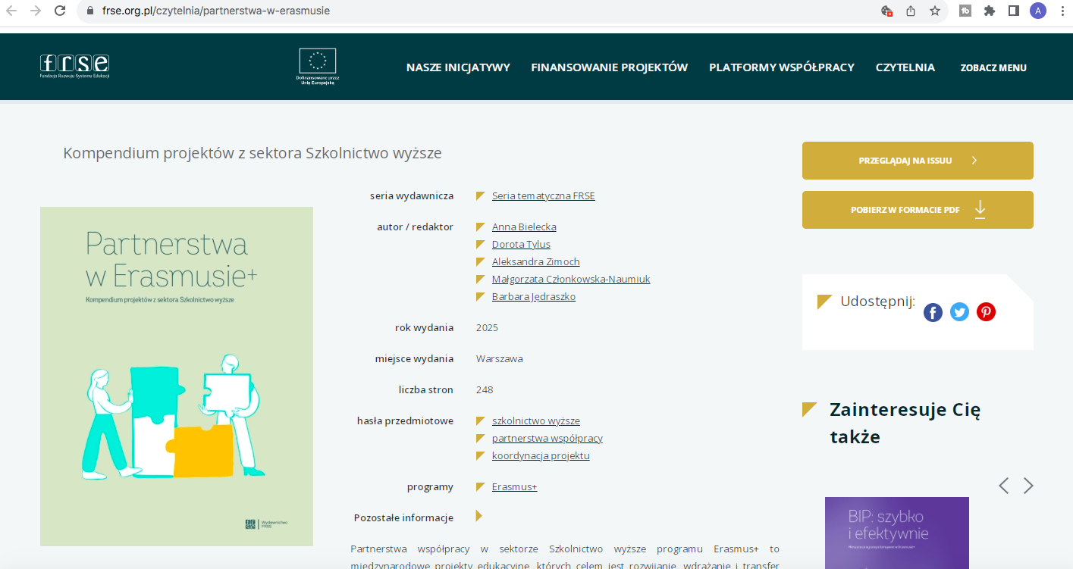Show previous recommended publication
This screenshot has height=569, width=1073.
pos(1003,486)
